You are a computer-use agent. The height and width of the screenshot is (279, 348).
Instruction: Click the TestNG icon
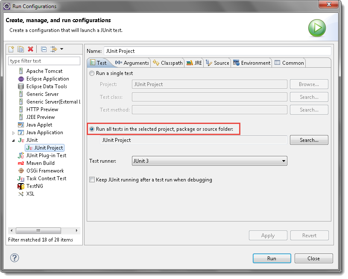coord(21,187)
